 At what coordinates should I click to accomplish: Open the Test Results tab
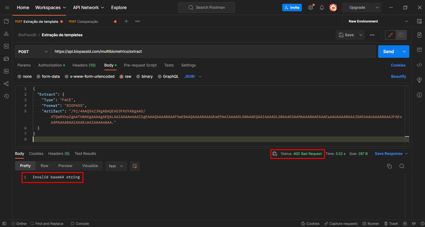(x=85, y=154)
